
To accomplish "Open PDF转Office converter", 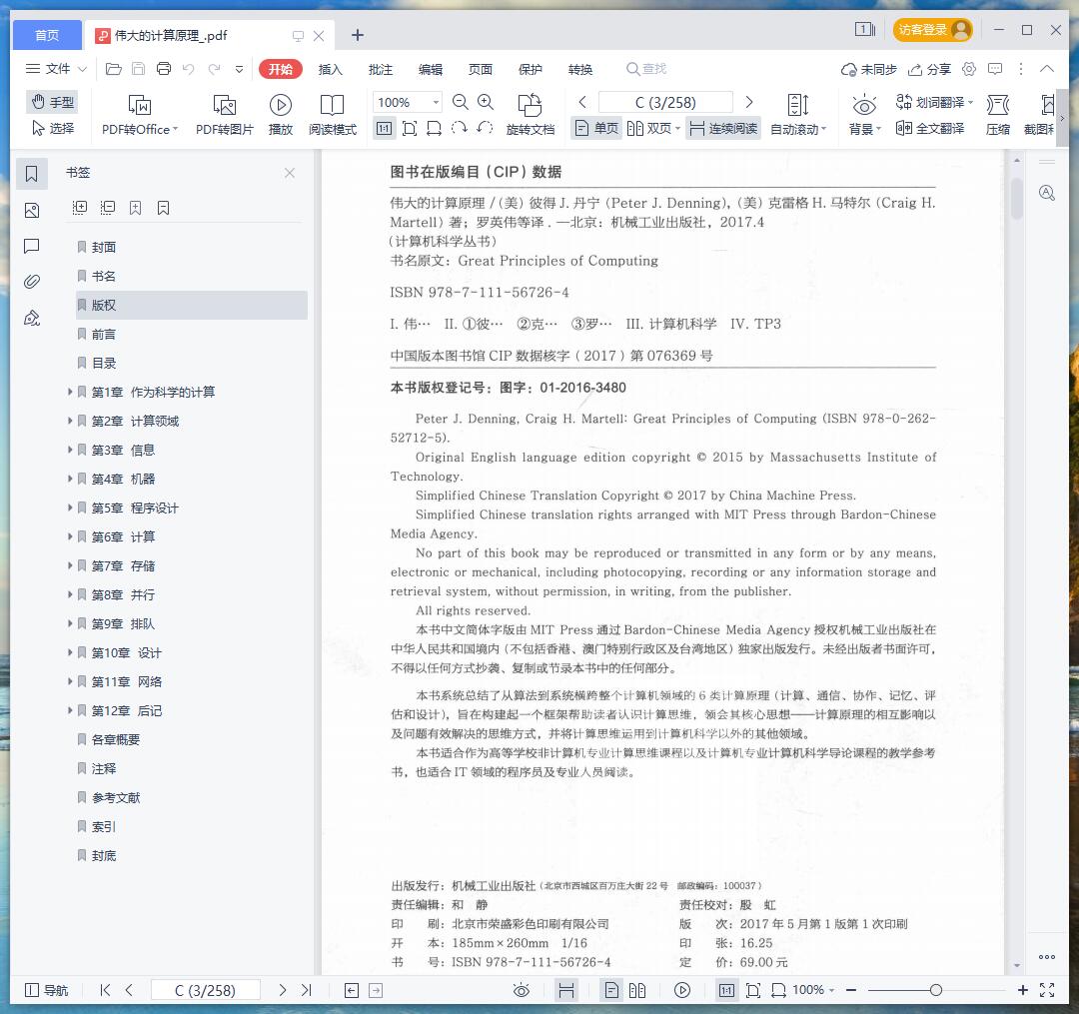I will pyautogui.click(x=140, y=115).
